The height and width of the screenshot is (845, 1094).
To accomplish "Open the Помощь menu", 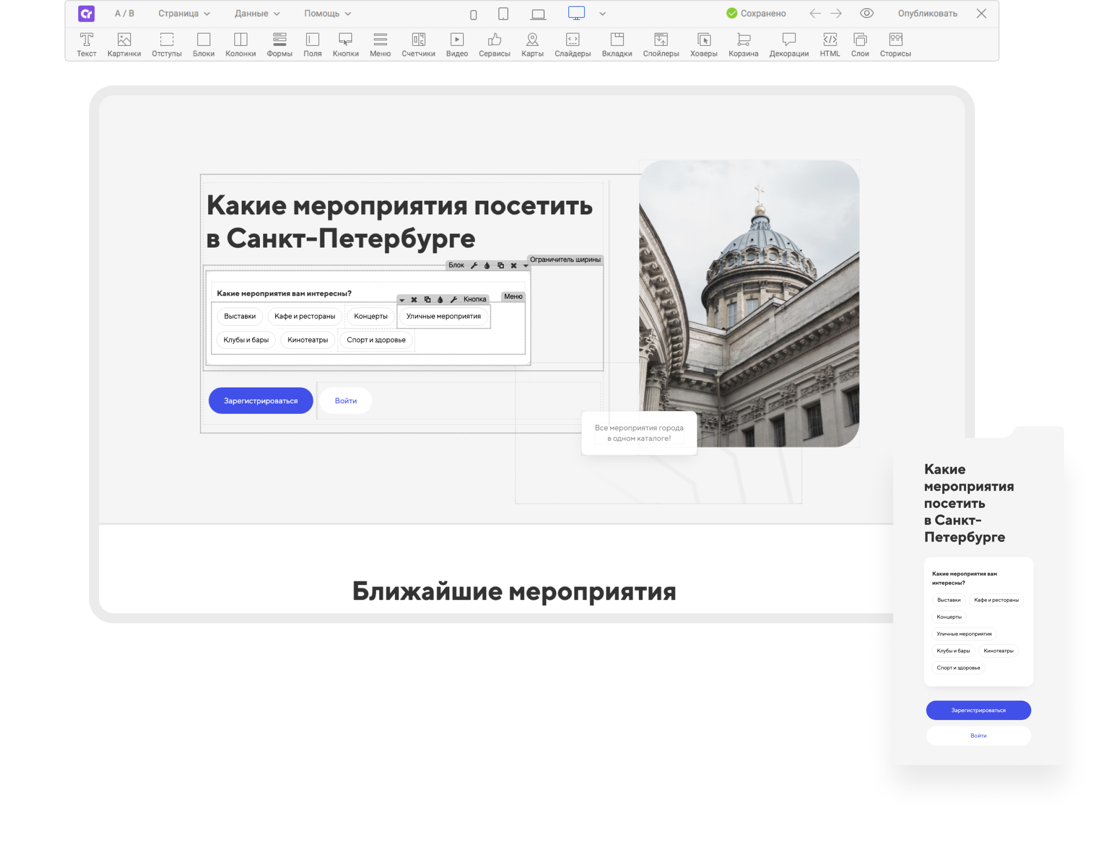I will (x=327, y=14).
